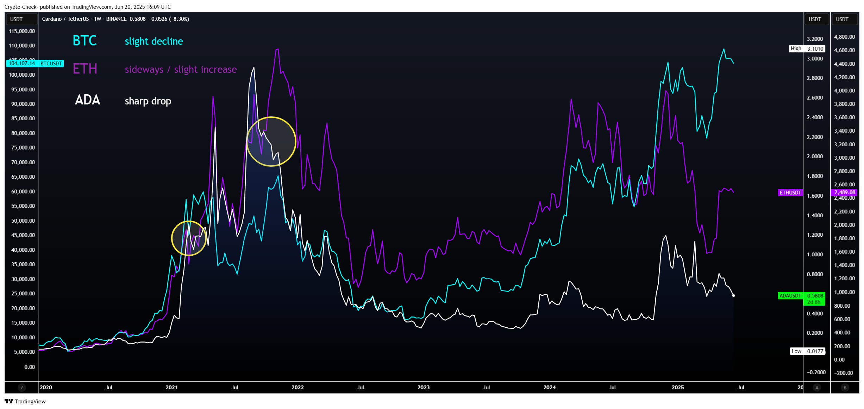Click the BTCUSDT price label 104,107.14
Screen dimensions: 864x409
tap(22, 63)
